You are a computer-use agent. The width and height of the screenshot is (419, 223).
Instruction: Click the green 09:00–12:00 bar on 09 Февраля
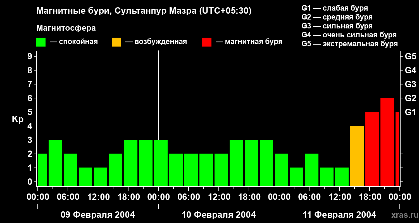point(85,177)
